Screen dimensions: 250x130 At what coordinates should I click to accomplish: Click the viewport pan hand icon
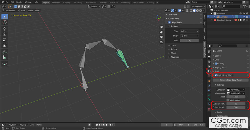(x=161, y=32)
